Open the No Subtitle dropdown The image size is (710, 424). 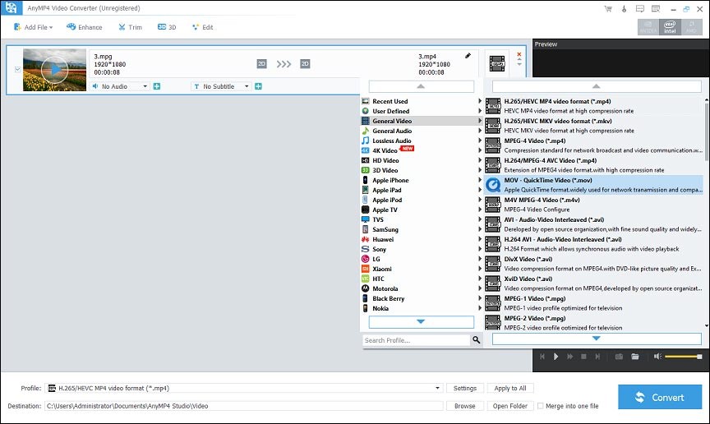tap(220, 86)
